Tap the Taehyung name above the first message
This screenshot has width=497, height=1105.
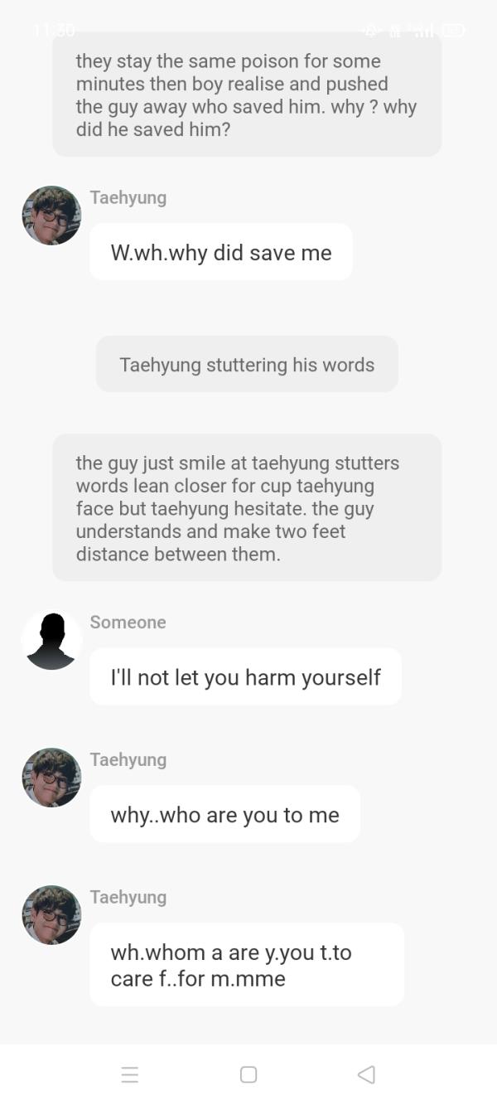[128, 197]
